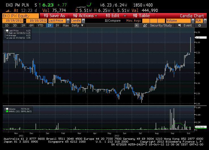209x150 pixels.
Task: Click the chart settings gear icon
Action: click(200, 25)
